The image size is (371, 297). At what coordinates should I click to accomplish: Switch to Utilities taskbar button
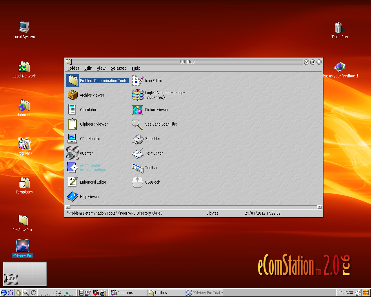[166, 293]
